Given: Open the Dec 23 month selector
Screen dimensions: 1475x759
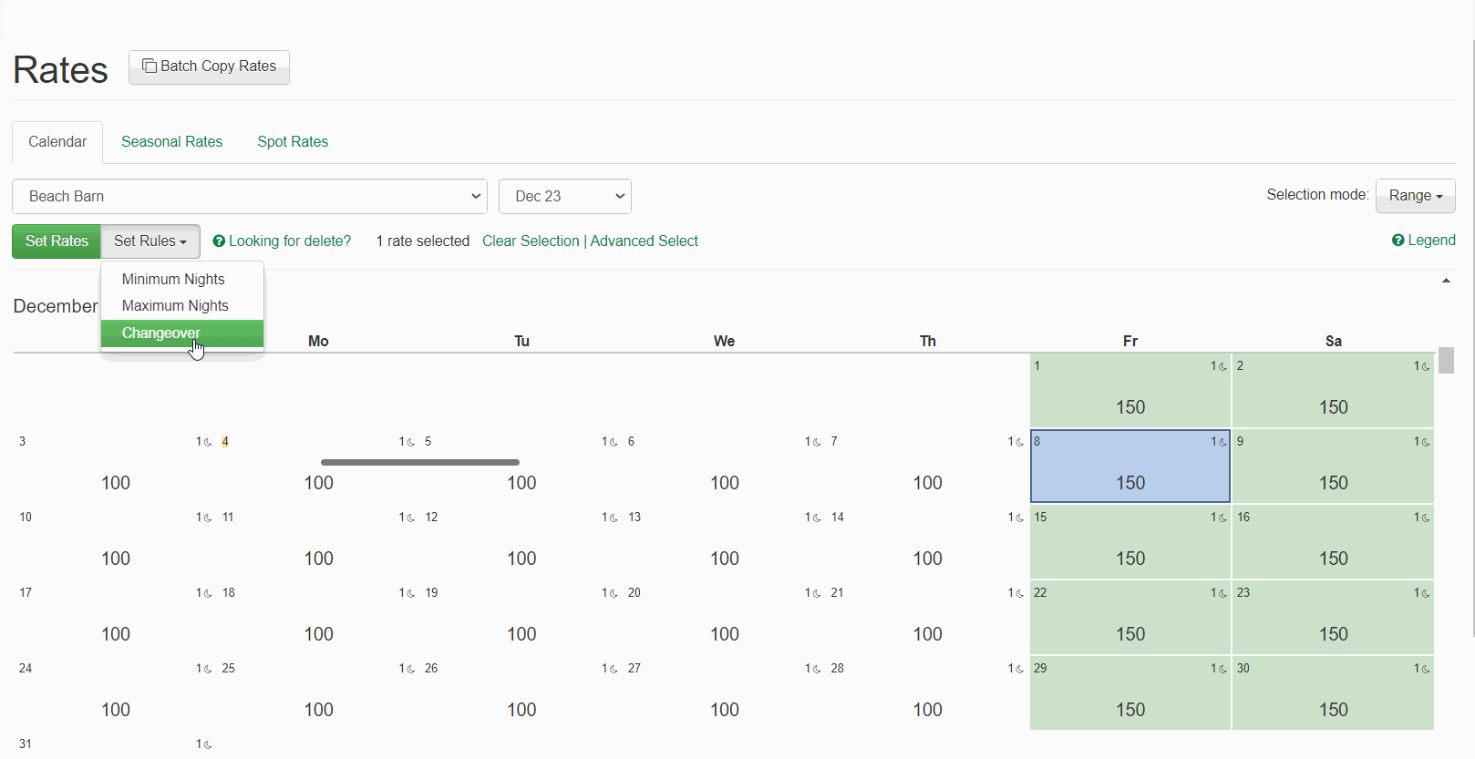Looking at the screenshot, I should pos(564,197).
